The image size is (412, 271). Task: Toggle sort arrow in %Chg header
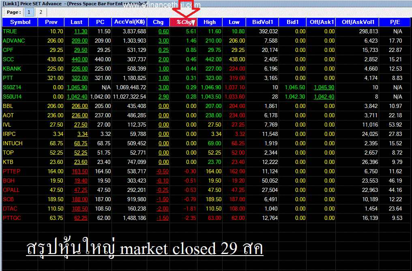(x=193, y=23)
